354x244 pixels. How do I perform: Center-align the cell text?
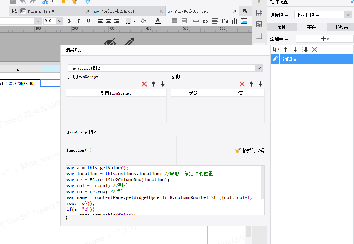[x=109, y=21]
